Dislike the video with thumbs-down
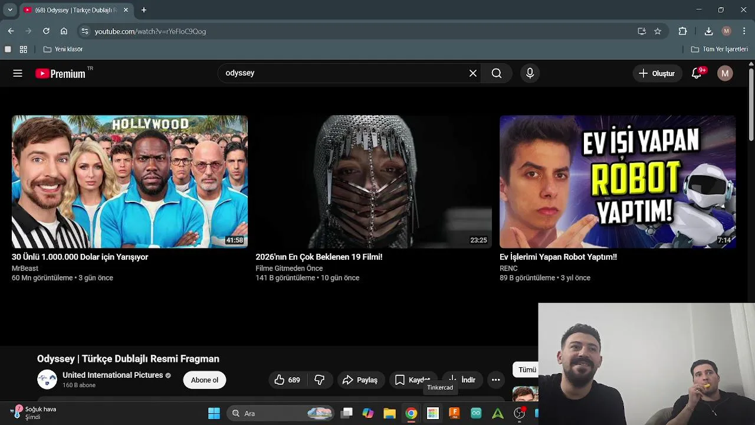This screenshot has width=755, height=425. click(320, 380)
